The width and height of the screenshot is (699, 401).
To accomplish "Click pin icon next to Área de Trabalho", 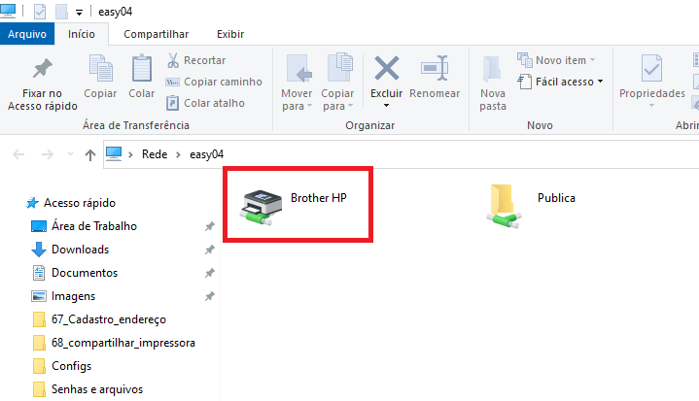I will click(210, 226).
